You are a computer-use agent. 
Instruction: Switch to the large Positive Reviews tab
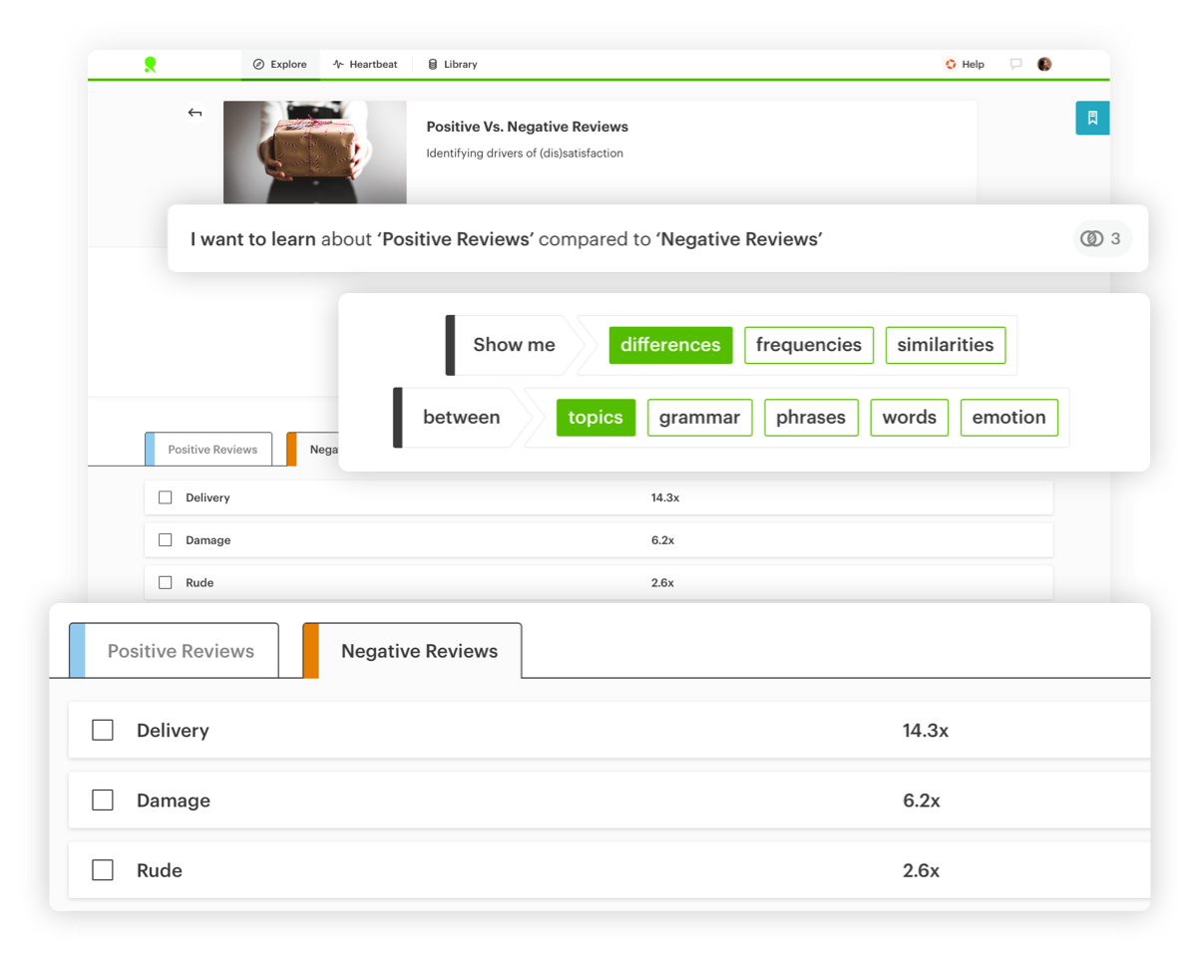(x=174, y=651)
